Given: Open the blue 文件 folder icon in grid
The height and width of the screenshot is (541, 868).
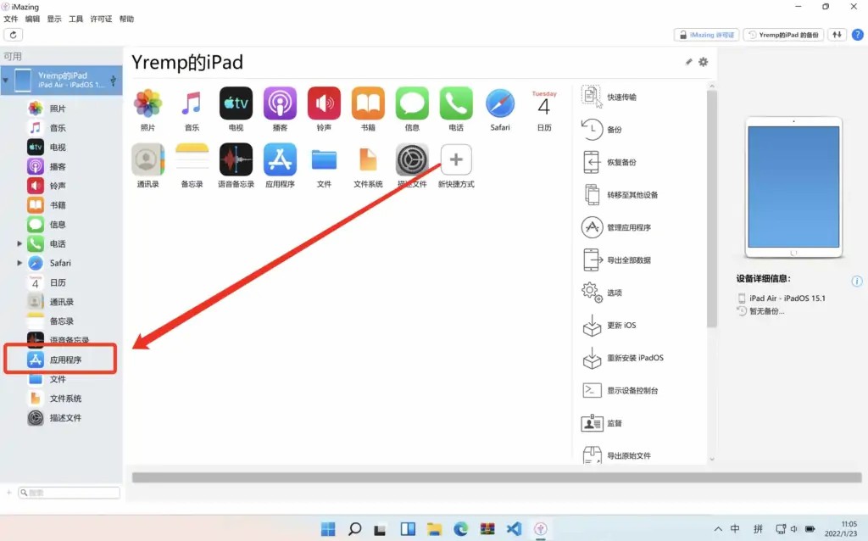Looking at the screenshot, I should (x=324, y=160).
